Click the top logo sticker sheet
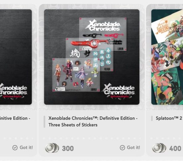The width and height of the screenshot is (183, 161). point(103,34)
